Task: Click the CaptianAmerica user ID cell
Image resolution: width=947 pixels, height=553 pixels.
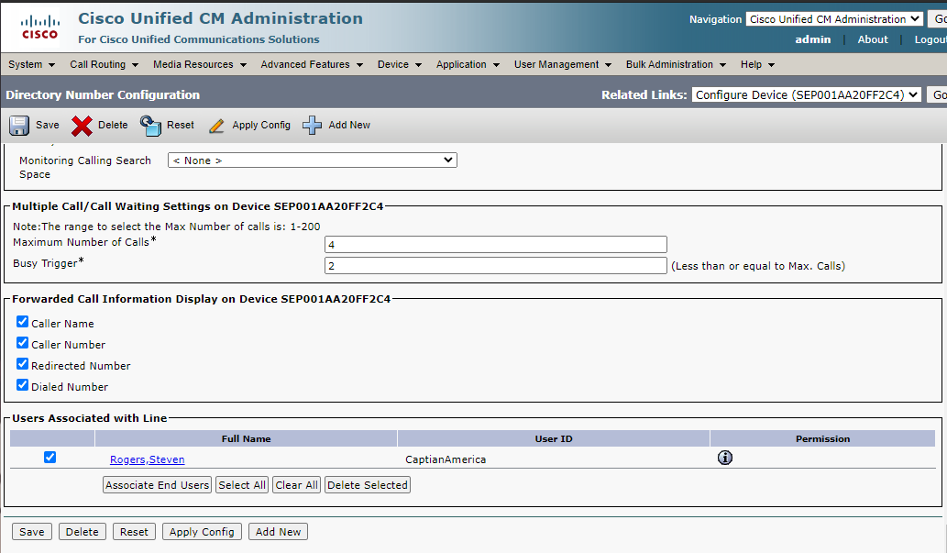Action: tap(446, 459)
